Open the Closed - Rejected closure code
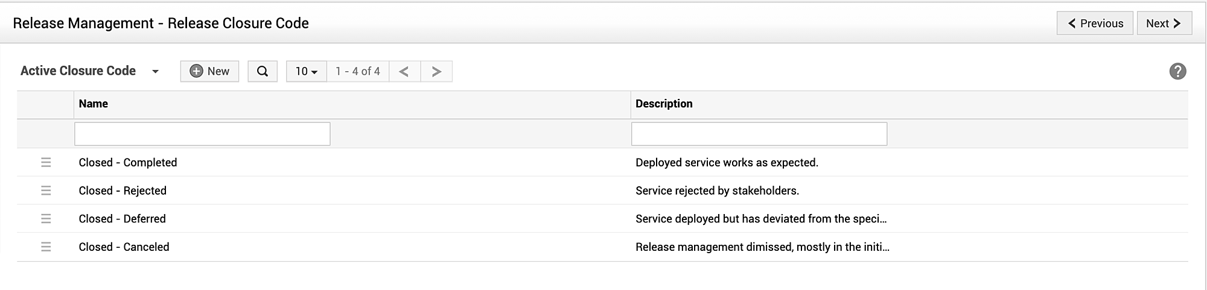 click(x=123, y=191)
